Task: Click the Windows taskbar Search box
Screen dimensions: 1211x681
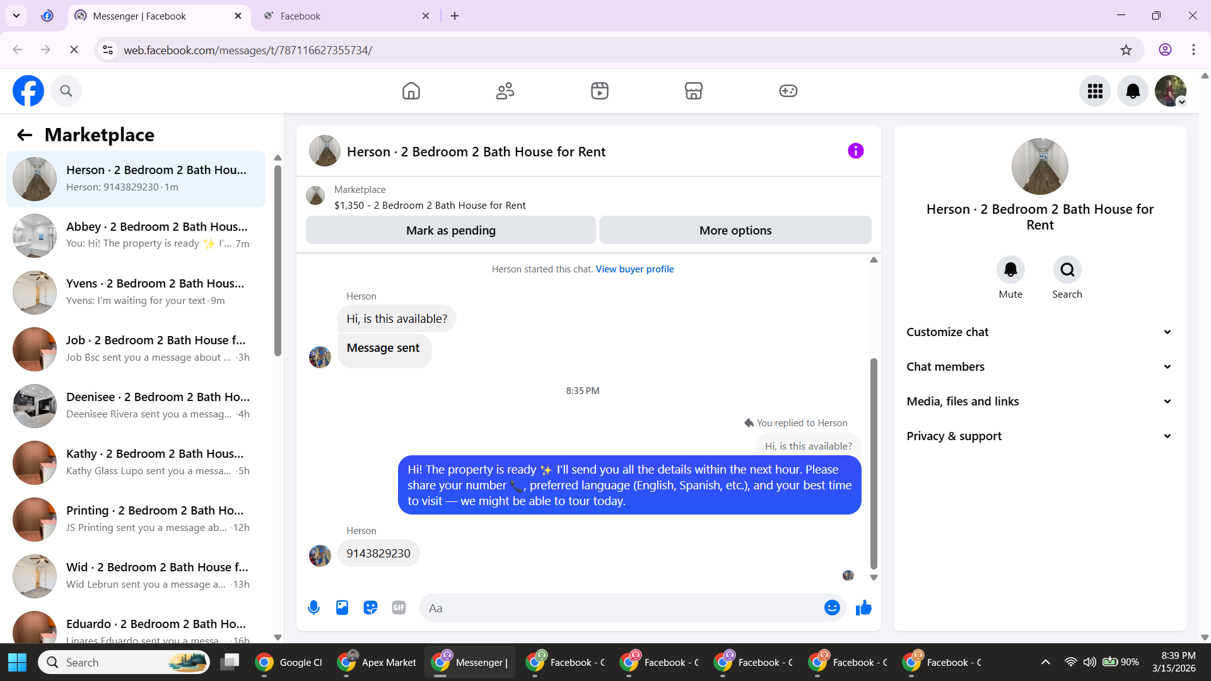Action: [124, 663]
